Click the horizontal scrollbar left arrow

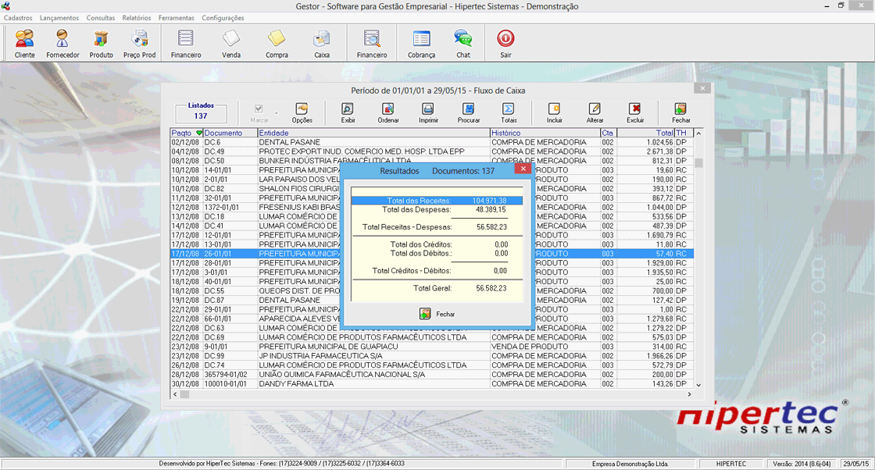point(175,394)
